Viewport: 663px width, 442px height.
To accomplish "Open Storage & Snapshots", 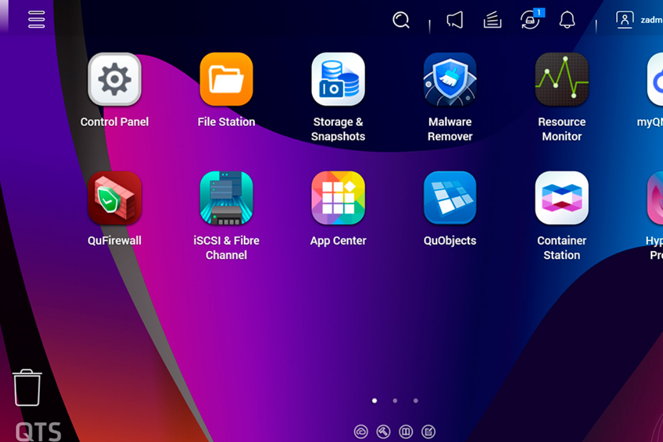I will click(338, 79).
